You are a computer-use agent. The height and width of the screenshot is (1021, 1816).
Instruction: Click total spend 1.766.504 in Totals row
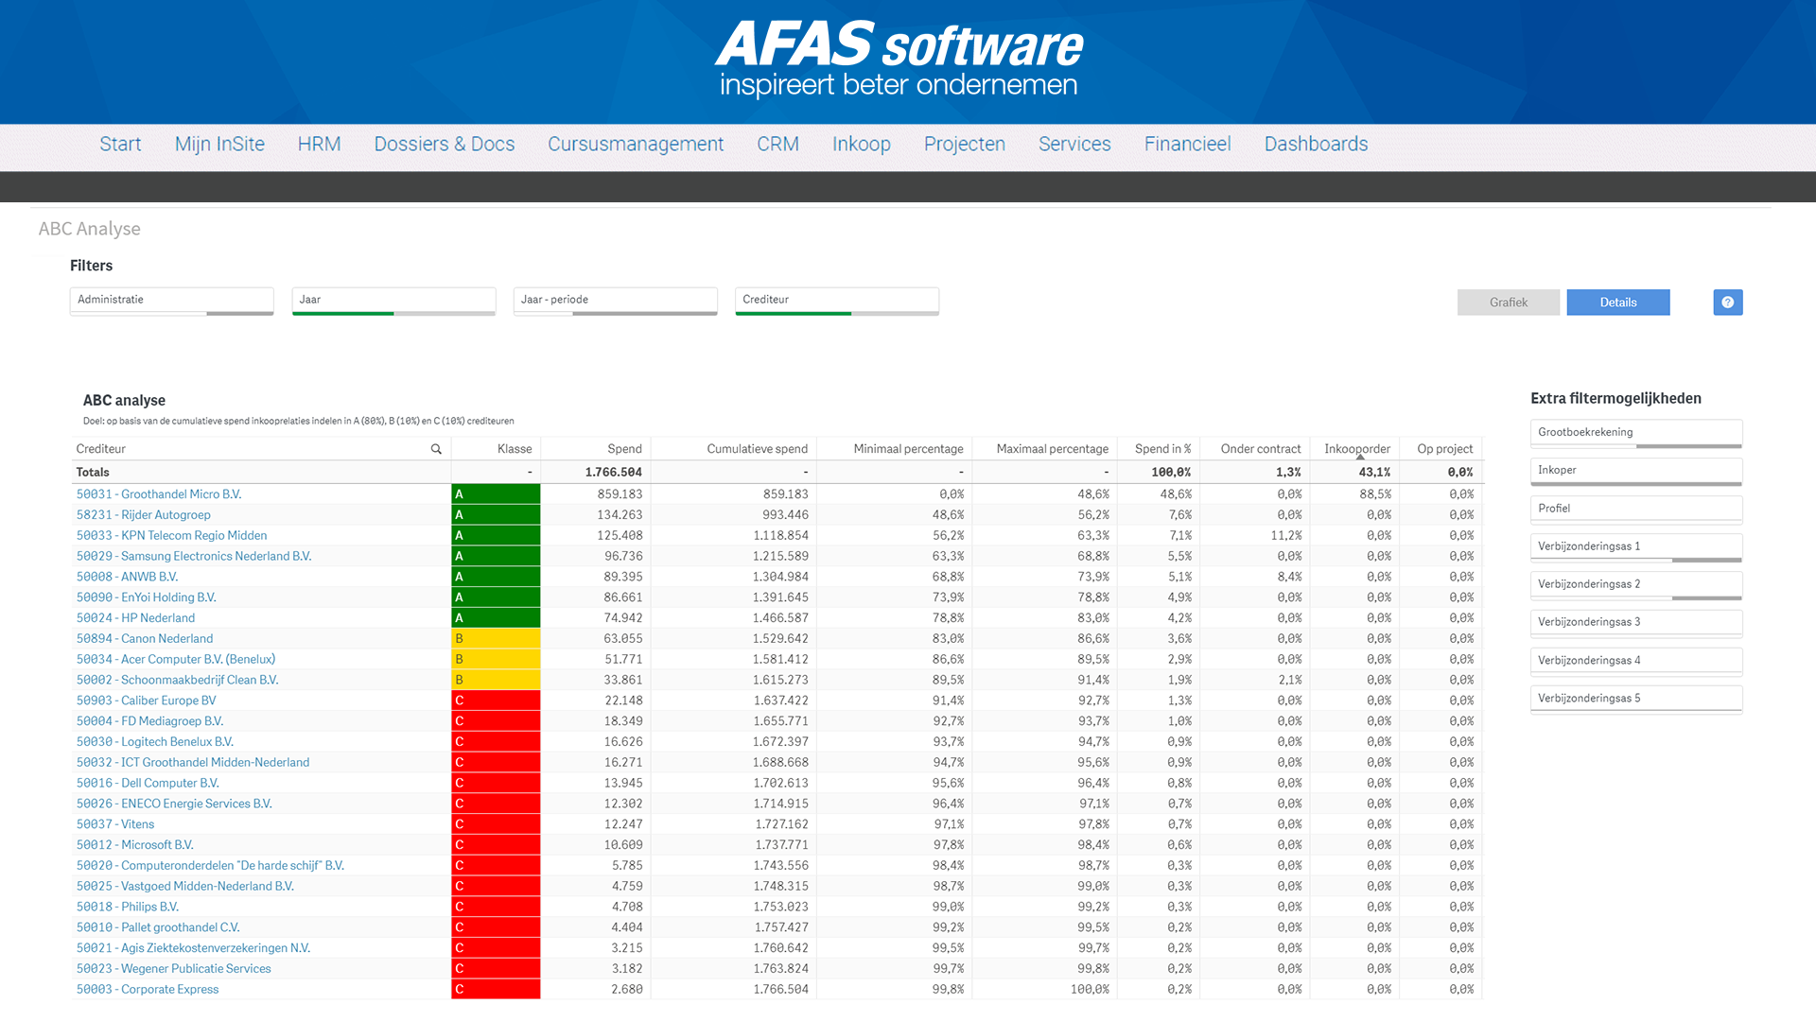coord(613,473)
